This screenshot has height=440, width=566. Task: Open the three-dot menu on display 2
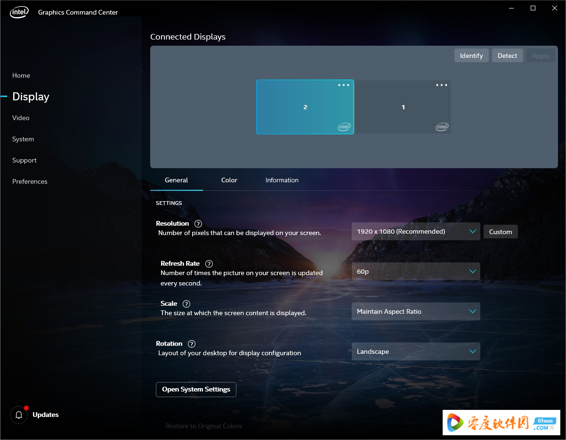343,85
